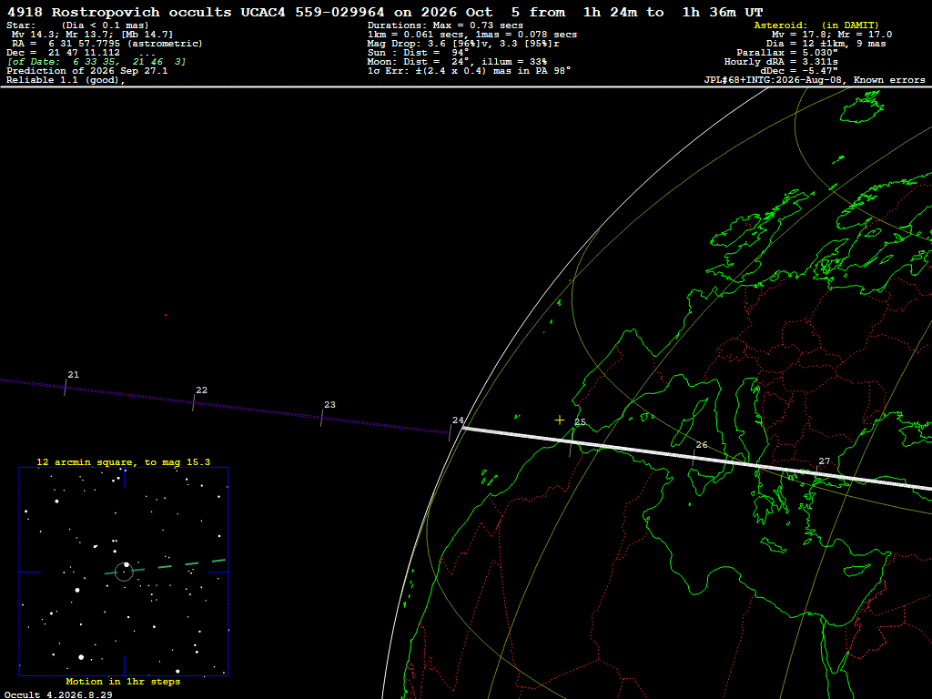The height and width of the screenshot is (699, 932).
Task: Click the large star at the chart's bottom left
Action: click(x=81, y=657)
